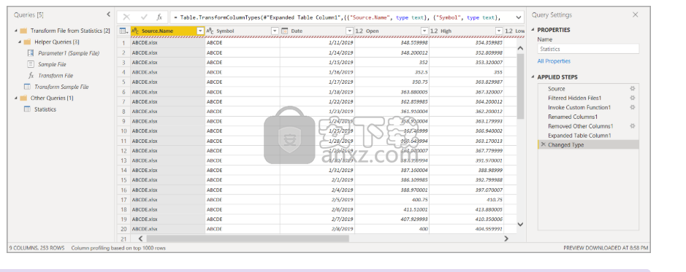The image size is (686, 272).
Task: Delete the Changed Type step with X
Action: pyautogui.click(x=543, y=144)
